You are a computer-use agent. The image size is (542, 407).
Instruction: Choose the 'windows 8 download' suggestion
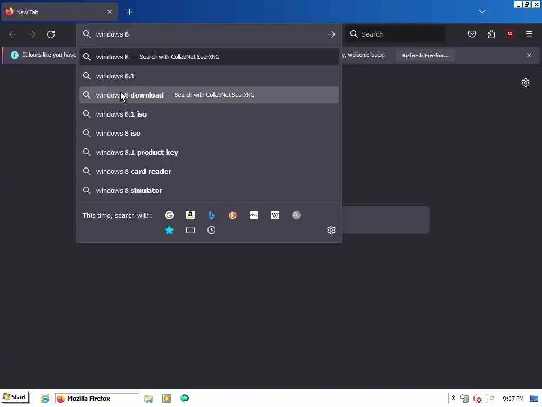coord(209,95)
